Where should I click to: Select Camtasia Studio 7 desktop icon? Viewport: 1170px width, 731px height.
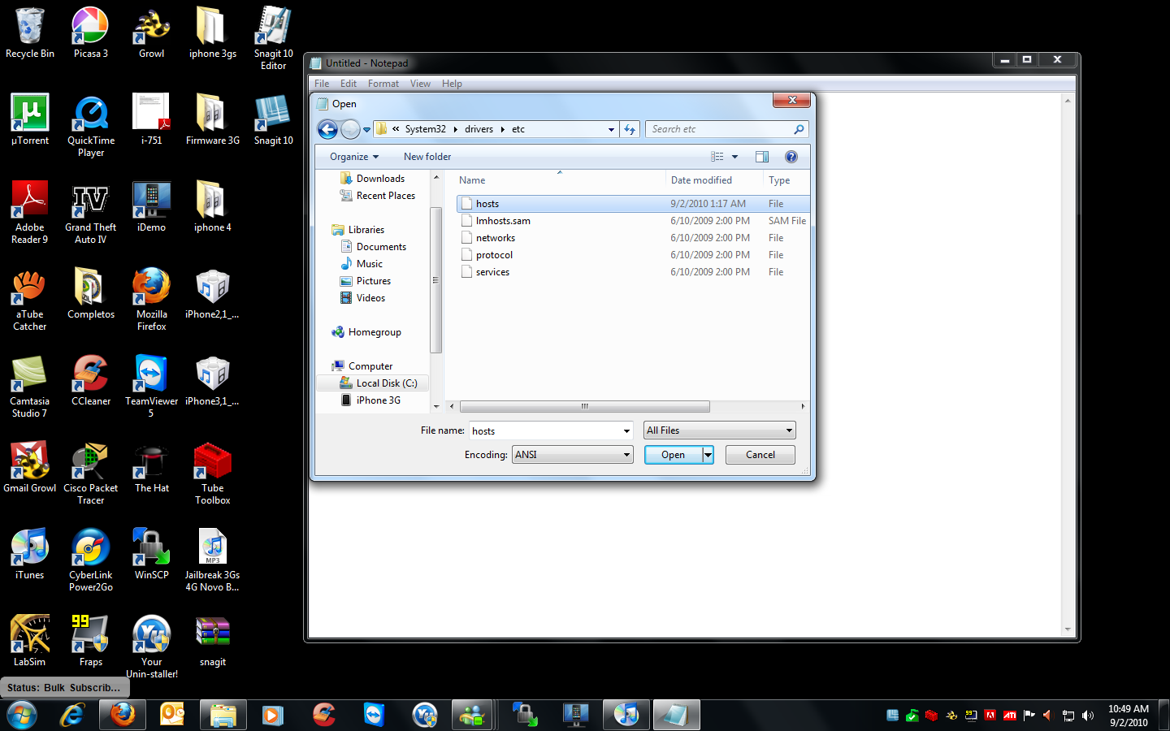30,387
